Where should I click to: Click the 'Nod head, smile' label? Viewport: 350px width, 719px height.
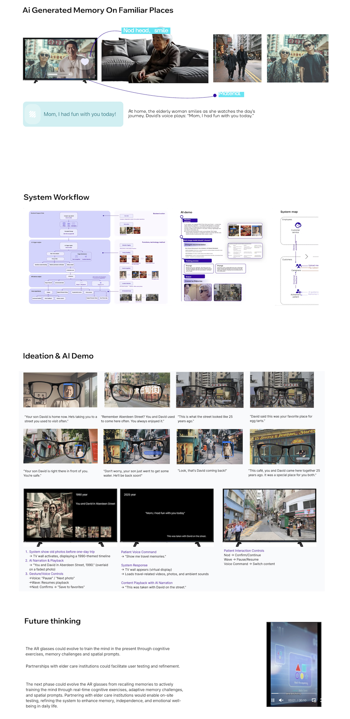pyautogui.click(x=146, y=30)
